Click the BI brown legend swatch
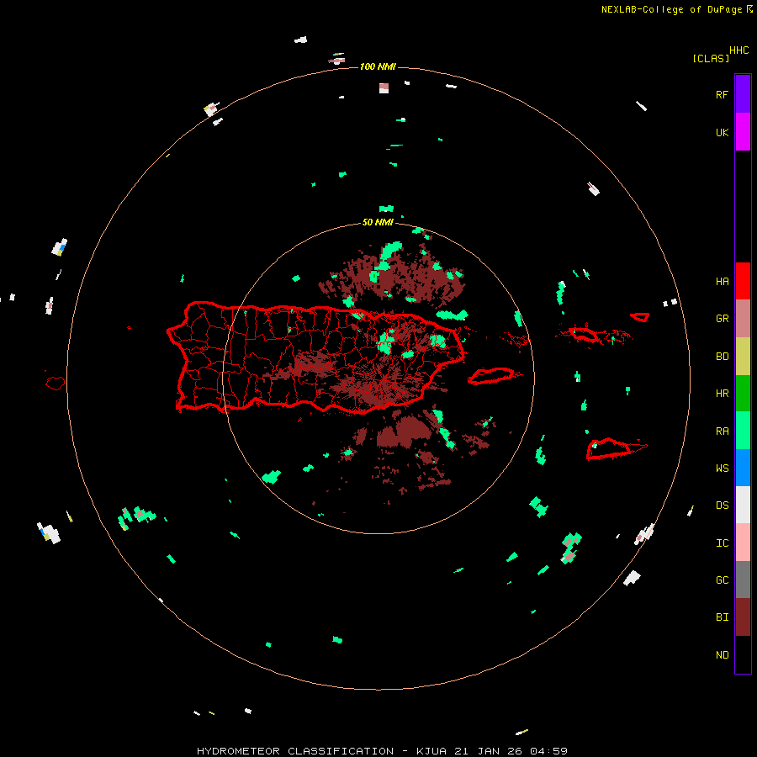 743,617
